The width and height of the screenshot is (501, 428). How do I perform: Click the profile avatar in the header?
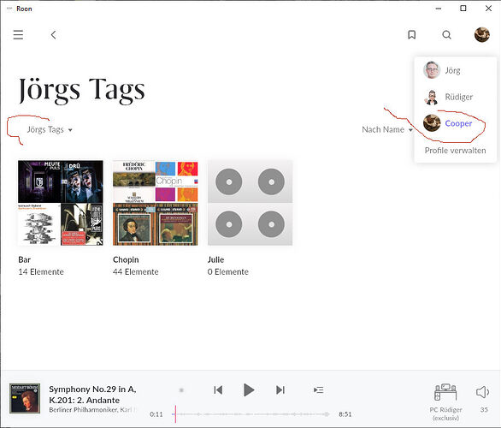click(482, 34)
